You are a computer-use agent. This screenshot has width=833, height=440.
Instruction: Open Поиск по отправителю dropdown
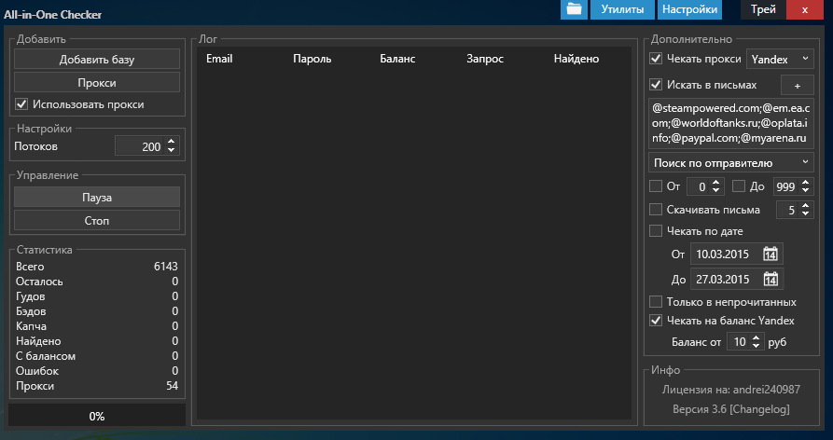click(731, 162)
